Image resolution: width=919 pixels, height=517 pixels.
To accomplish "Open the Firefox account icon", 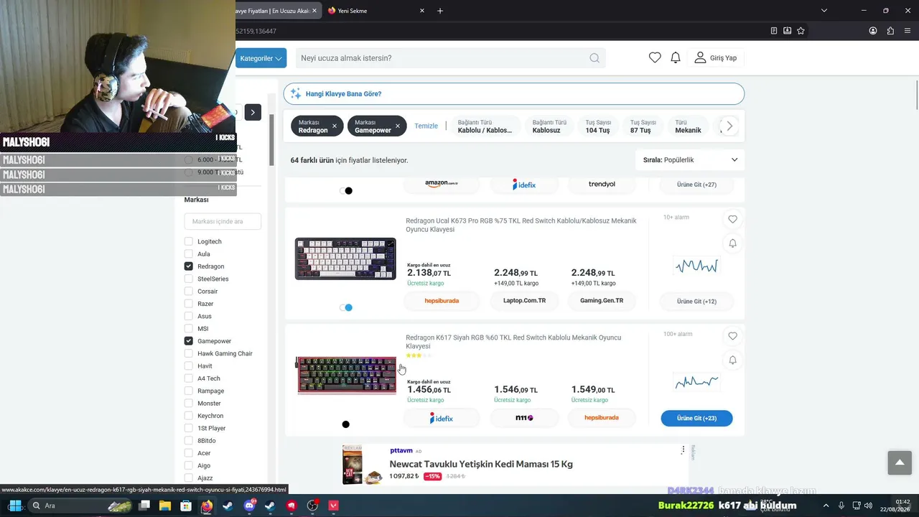I will [873, 31].
